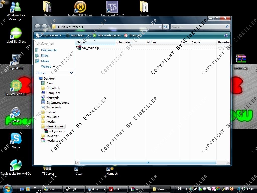
Task: Open the Dokumente favorite link
Action: (49, 50)
